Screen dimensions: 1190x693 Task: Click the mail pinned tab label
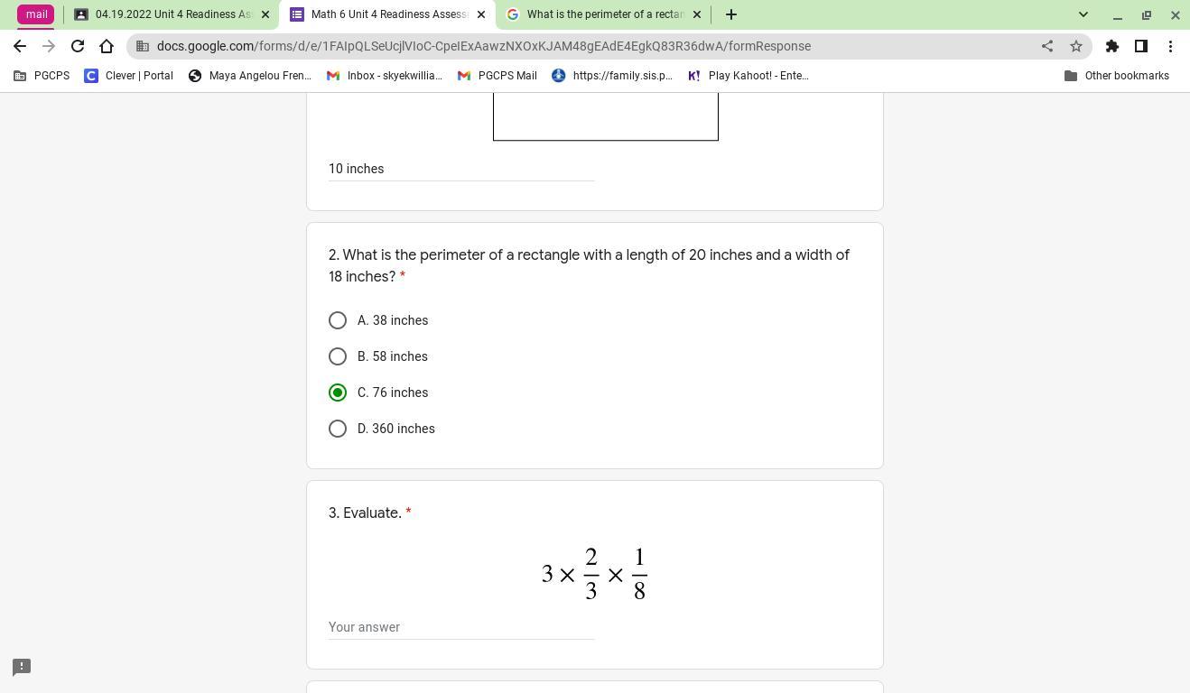[36, 14]
